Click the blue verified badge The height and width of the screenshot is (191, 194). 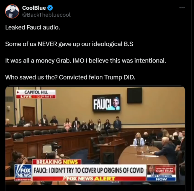click(50, 8)
